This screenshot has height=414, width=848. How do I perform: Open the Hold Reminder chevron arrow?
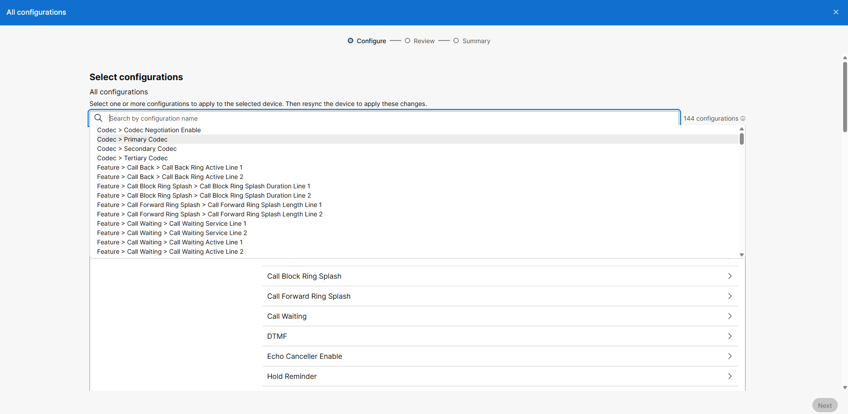pyautogui.click(x=730, y=376)
